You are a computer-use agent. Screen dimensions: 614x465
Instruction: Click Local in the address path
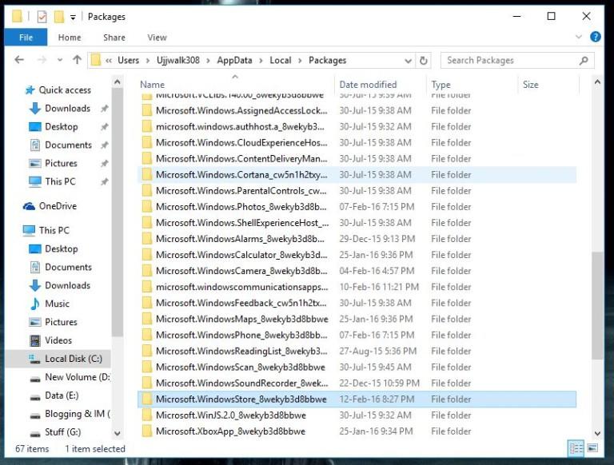tap(281, 60)
